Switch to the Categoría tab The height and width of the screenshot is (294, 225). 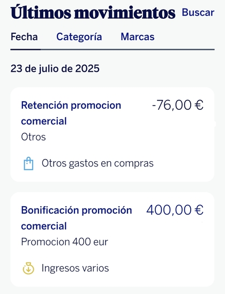pyautogui.click(x=79, y=37)
